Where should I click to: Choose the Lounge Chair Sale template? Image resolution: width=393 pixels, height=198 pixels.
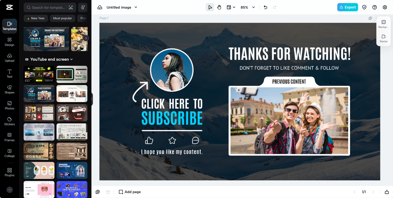(x=72, y=132)
